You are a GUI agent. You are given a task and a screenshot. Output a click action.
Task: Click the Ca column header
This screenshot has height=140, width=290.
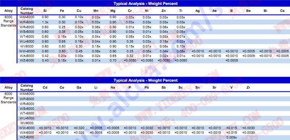pyautogui.click(x=282, y=11)
